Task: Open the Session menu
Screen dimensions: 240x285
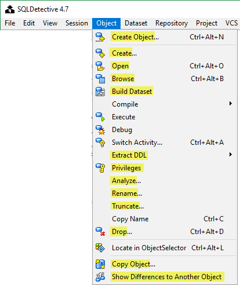Action: click(x=77, y=23)
